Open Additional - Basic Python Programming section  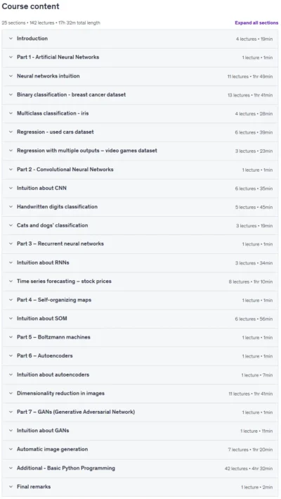[x=140, y=468]
